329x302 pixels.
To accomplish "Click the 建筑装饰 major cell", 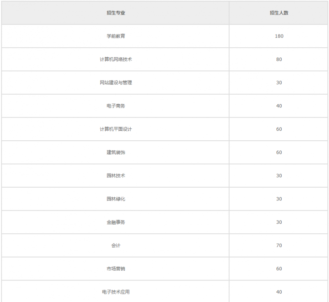I will [x=116, y=152].
